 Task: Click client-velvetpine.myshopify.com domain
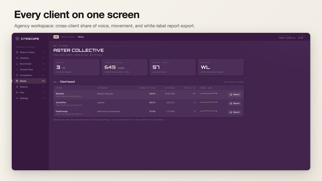pos(69,105)
